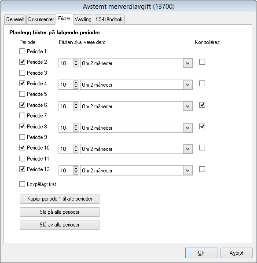Image resolution: width=257 pixels, height=263 pixels.
Task: Click 'Slå av alle perioder' button
Action: (x=59, y=225)
